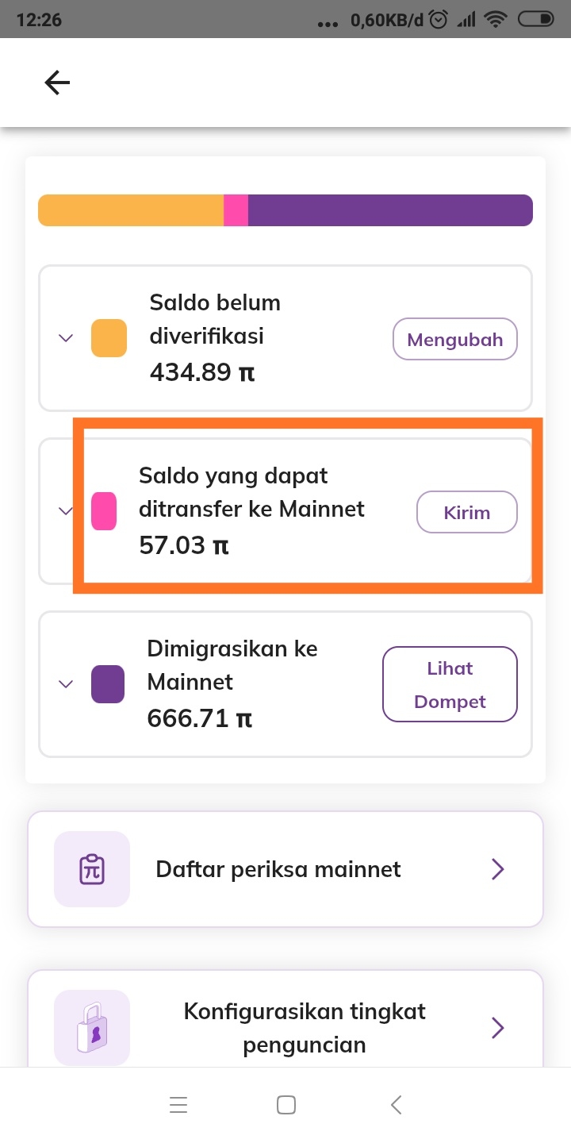Tap the Wi-Fi status bar icon
This screenshot has height=1143, width=571.
(497, 20)
